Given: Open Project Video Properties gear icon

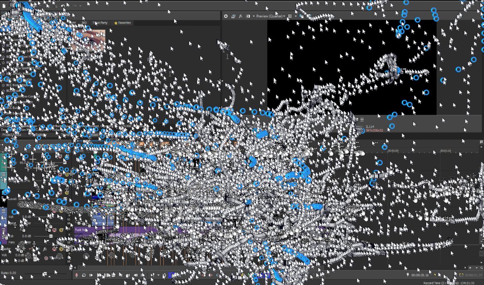Looking at the screenshot, I should tap(226, 16).
